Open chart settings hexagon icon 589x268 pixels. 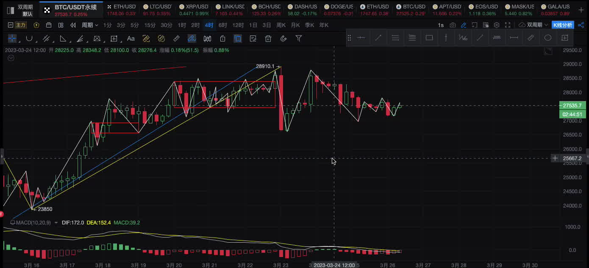pos(497,25)
